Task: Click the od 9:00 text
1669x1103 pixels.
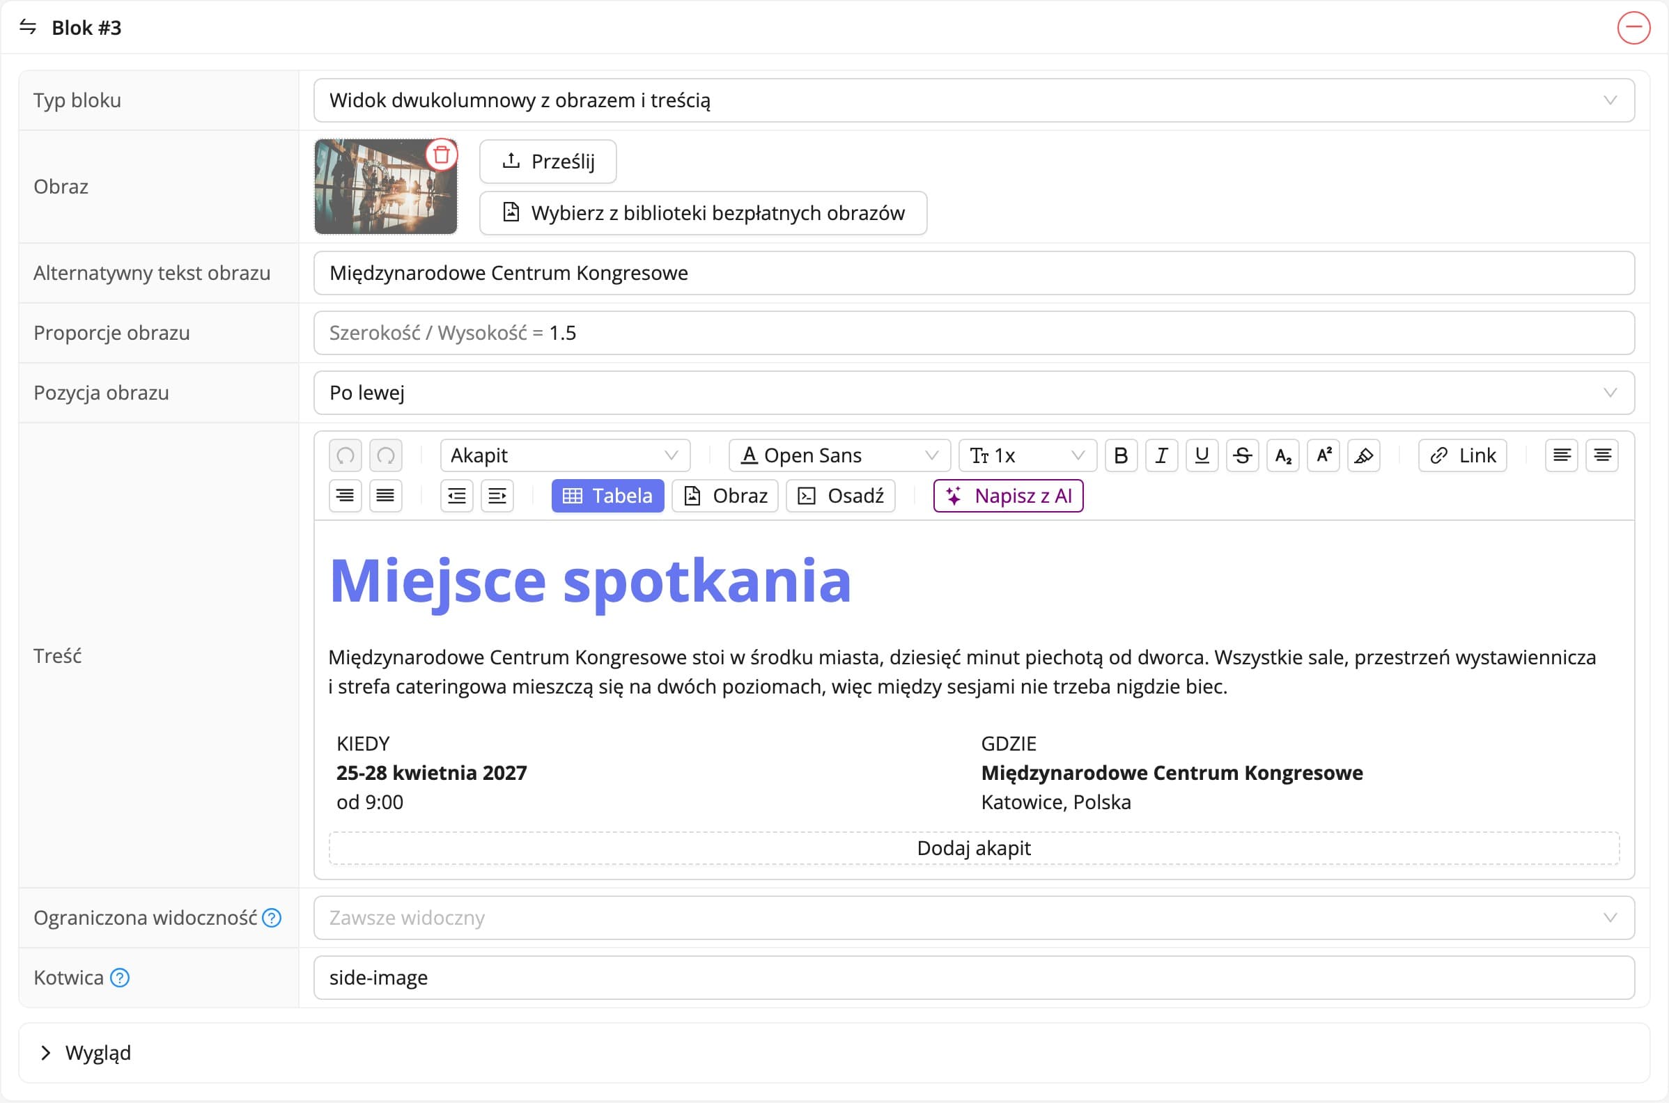Action: [369, 803]
